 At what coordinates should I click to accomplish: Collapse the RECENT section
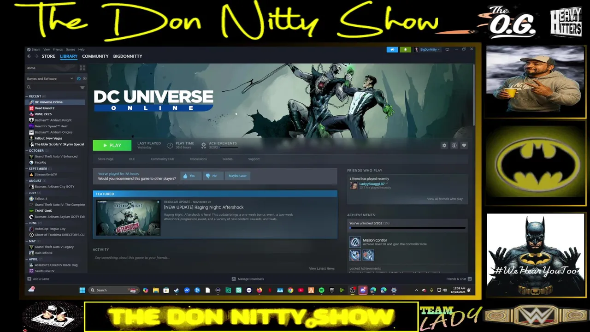(27, 96)
